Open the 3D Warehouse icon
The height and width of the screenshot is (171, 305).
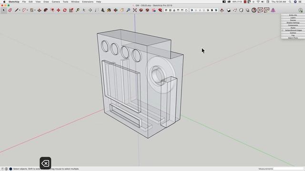[x=141, y=10]
